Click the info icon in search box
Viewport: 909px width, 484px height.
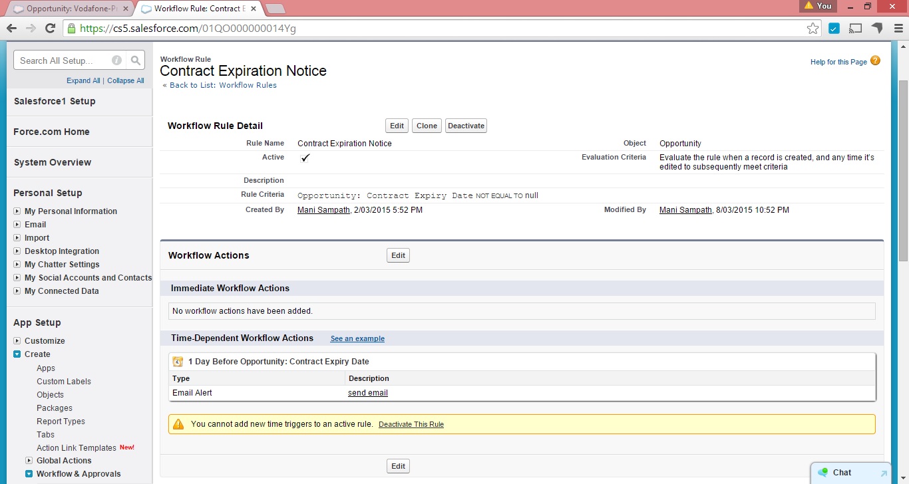point(117,60)
